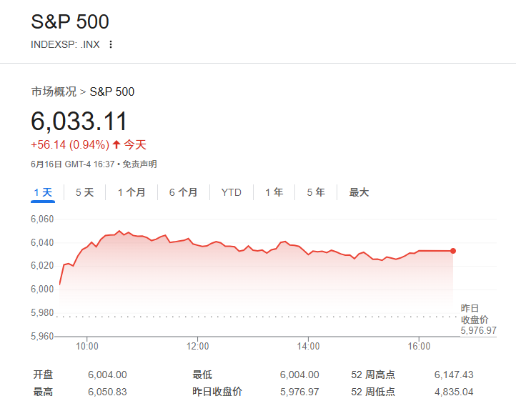
Task: Click the 昨日收盘价 label on the chart
Action: 474,313
